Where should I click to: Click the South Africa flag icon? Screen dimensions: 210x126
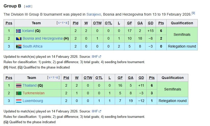pyautogui.click(x=18, y=47)
